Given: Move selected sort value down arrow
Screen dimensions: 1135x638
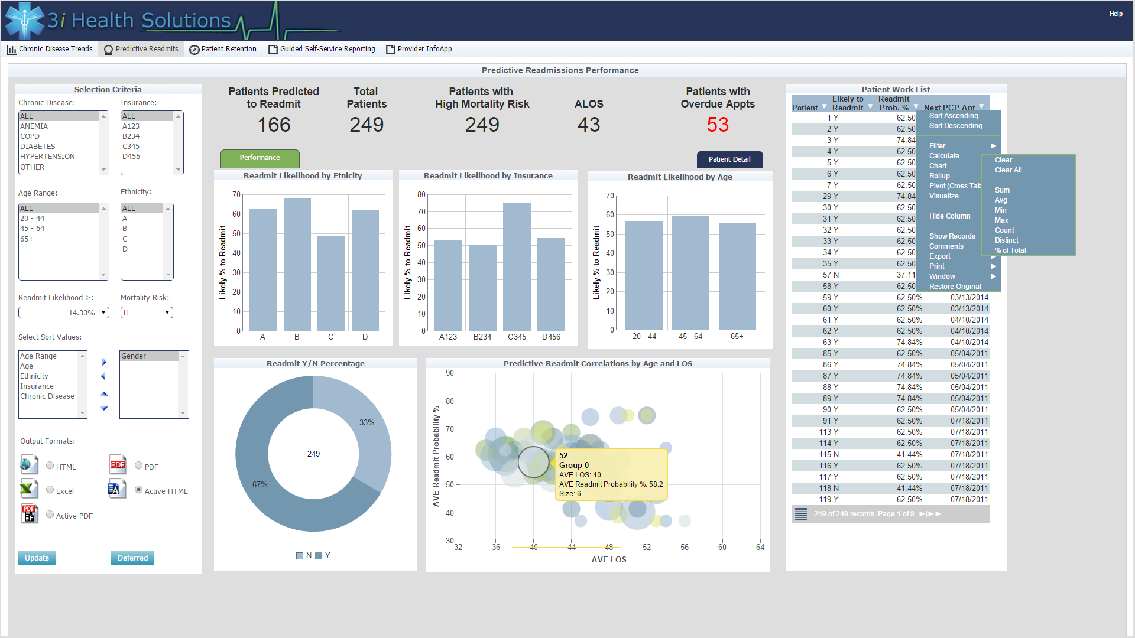Looking at the screenshot, I should point(104,408).
